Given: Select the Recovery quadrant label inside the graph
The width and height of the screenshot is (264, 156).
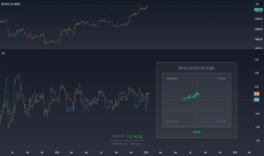Looking at the screenshot, I should click(221, 121).
